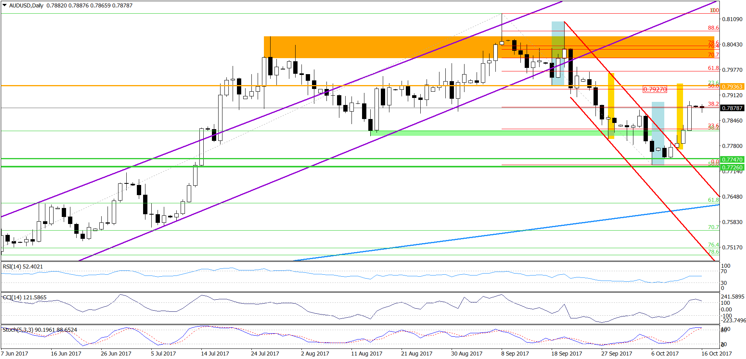Click the green 70.7 Fibonacci level label
Screen dimensions: 746x359
click(713, 227)
